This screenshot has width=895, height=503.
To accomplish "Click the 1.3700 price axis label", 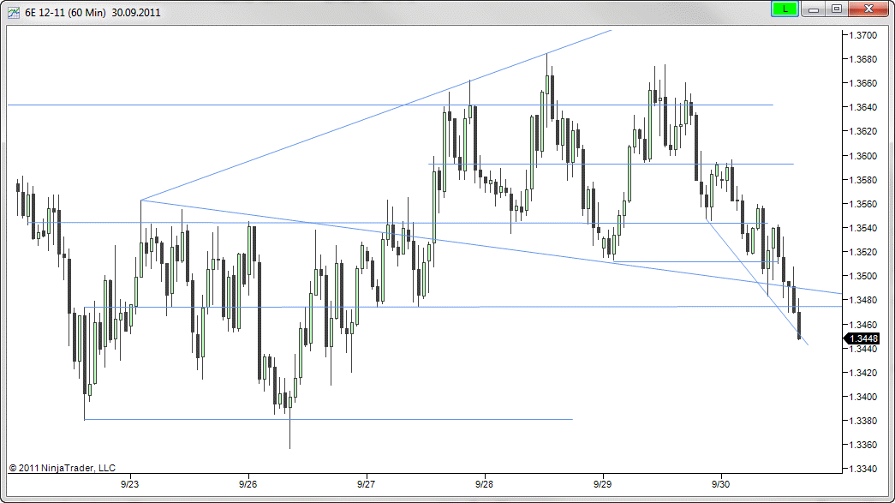I will point(863,35).
